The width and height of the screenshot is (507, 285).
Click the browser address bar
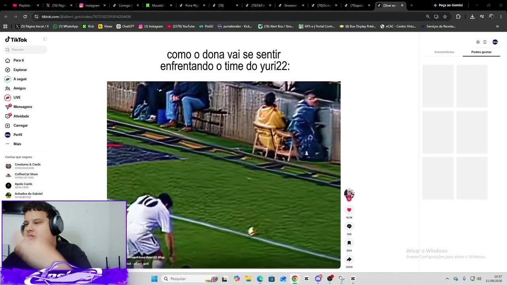[x=230, y=17]
